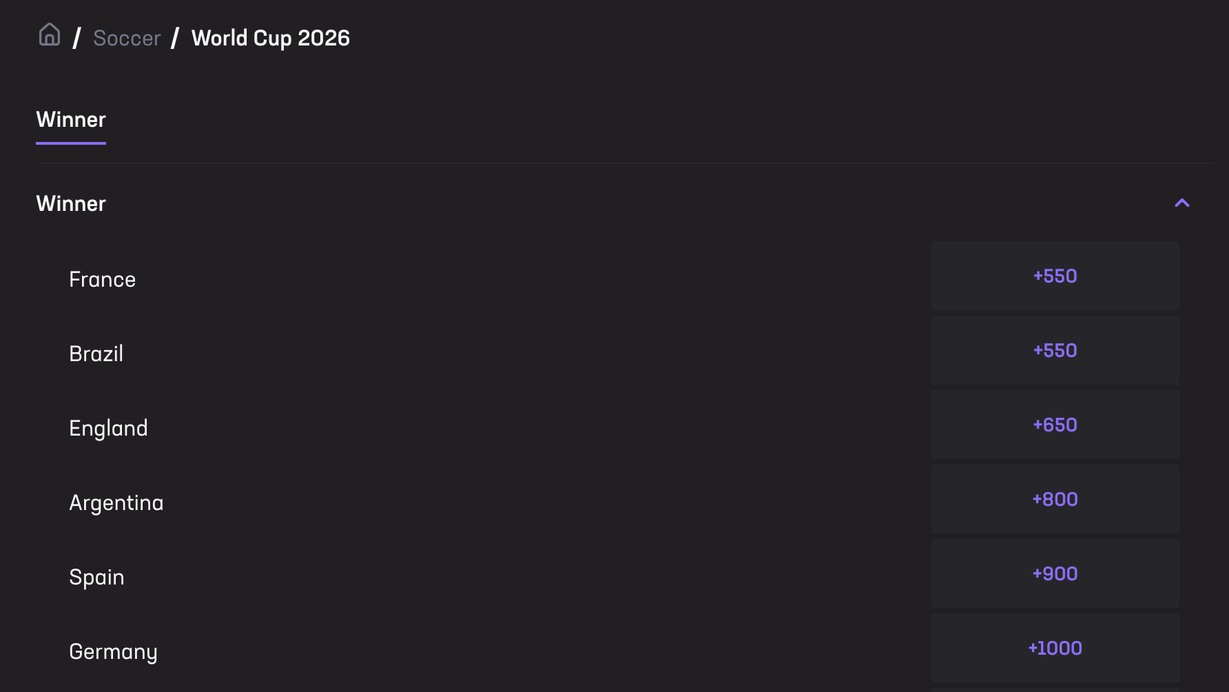Select Argentina odds +800

[x=1055, y=500]
